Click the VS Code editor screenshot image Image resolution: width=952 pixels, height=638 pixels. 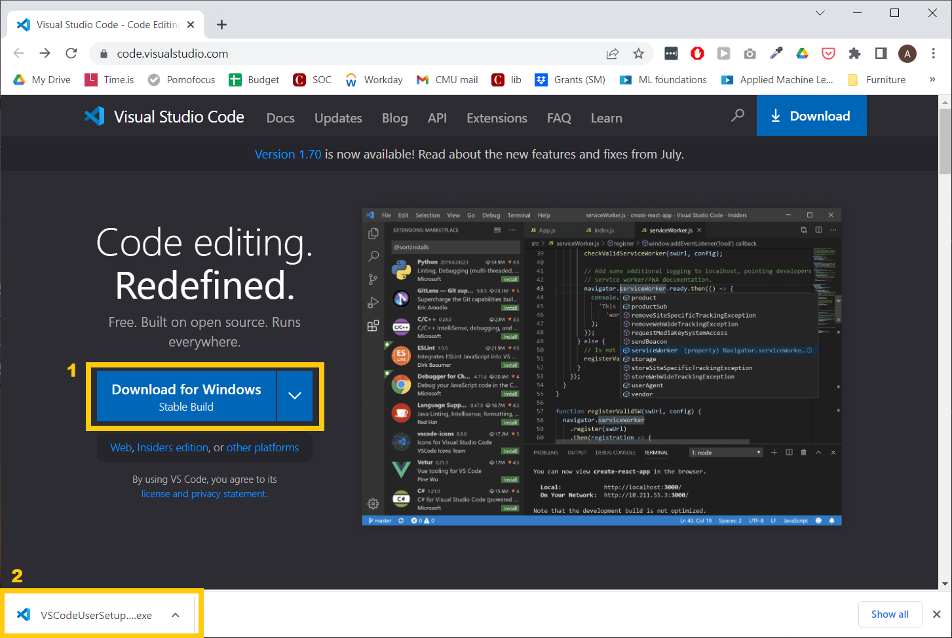pos(601,367)
